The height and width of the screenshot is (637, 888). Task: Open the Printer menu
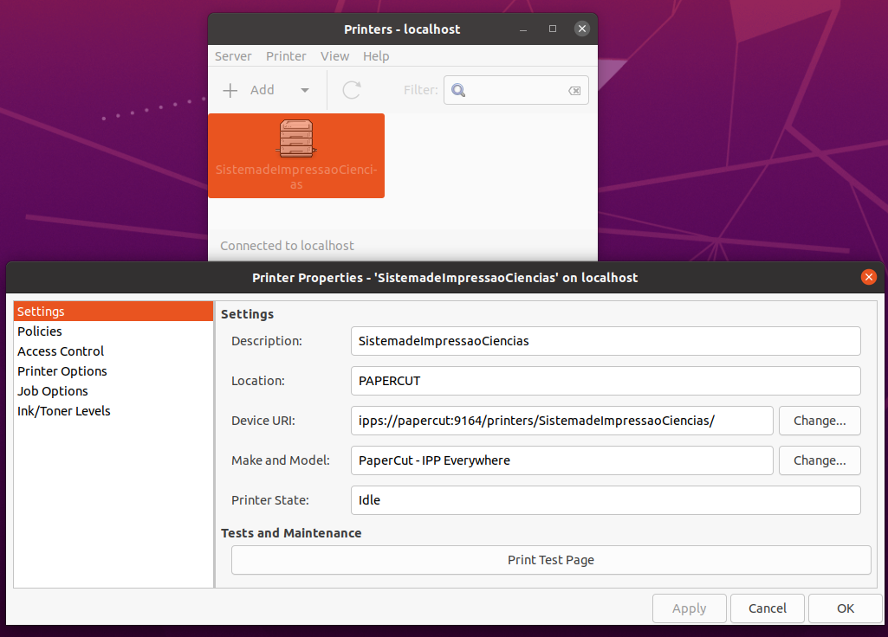click(286, 56)
